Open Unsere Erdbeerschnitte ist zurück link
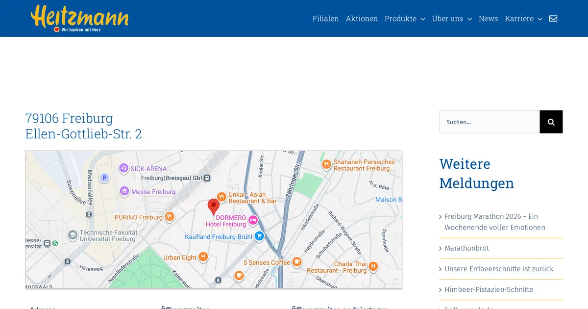 pos(499,269)
